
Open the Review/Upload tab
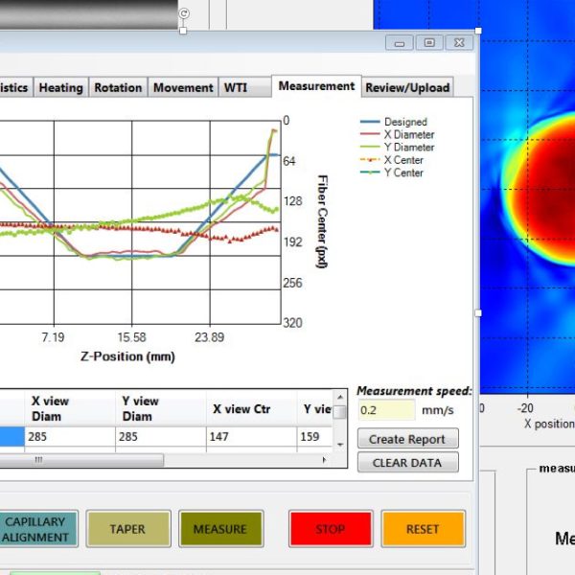pos(407,87)
